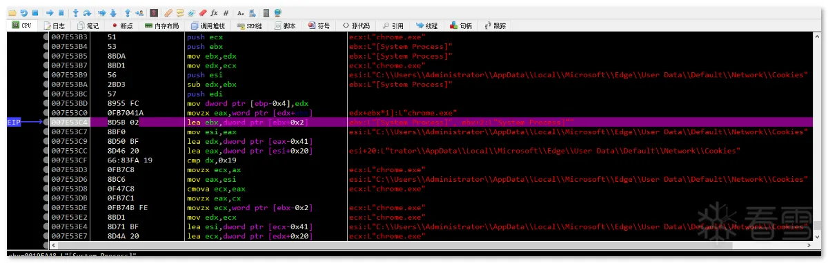The width and height of the screenshot is (828, 263).
Task: Open the Scylla plugin icon
Action: pyautogui.click(x=154, y=12)
